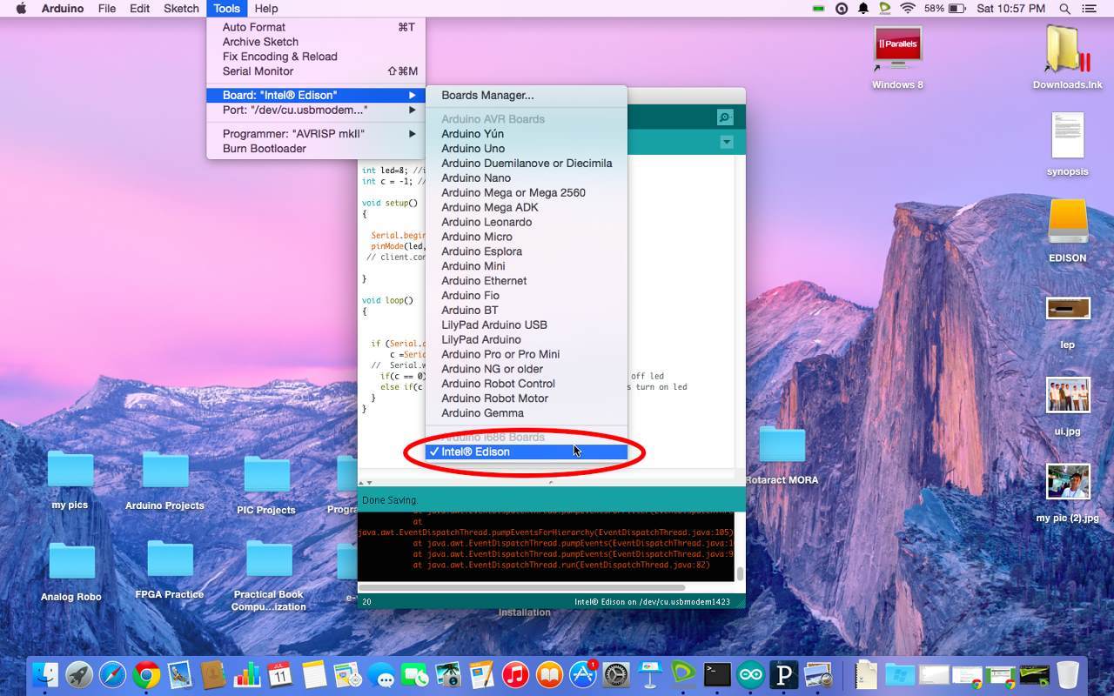Open the tab dropdown arrow in Arduino window
The height and width of the screenshot is (696, 1114).
[x=727, y=142]
